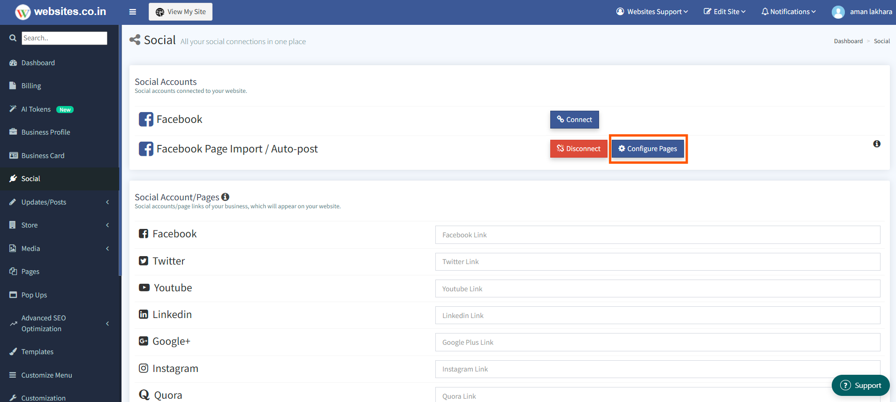The width and height of the screenshot is (896, 402).
Task: Click the Quora icon in the links list
Action: pyautogui.click(x=144, y=395)
